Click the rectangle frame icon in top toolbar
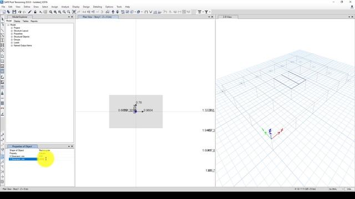The image size is (355, 199). (146, 12)
